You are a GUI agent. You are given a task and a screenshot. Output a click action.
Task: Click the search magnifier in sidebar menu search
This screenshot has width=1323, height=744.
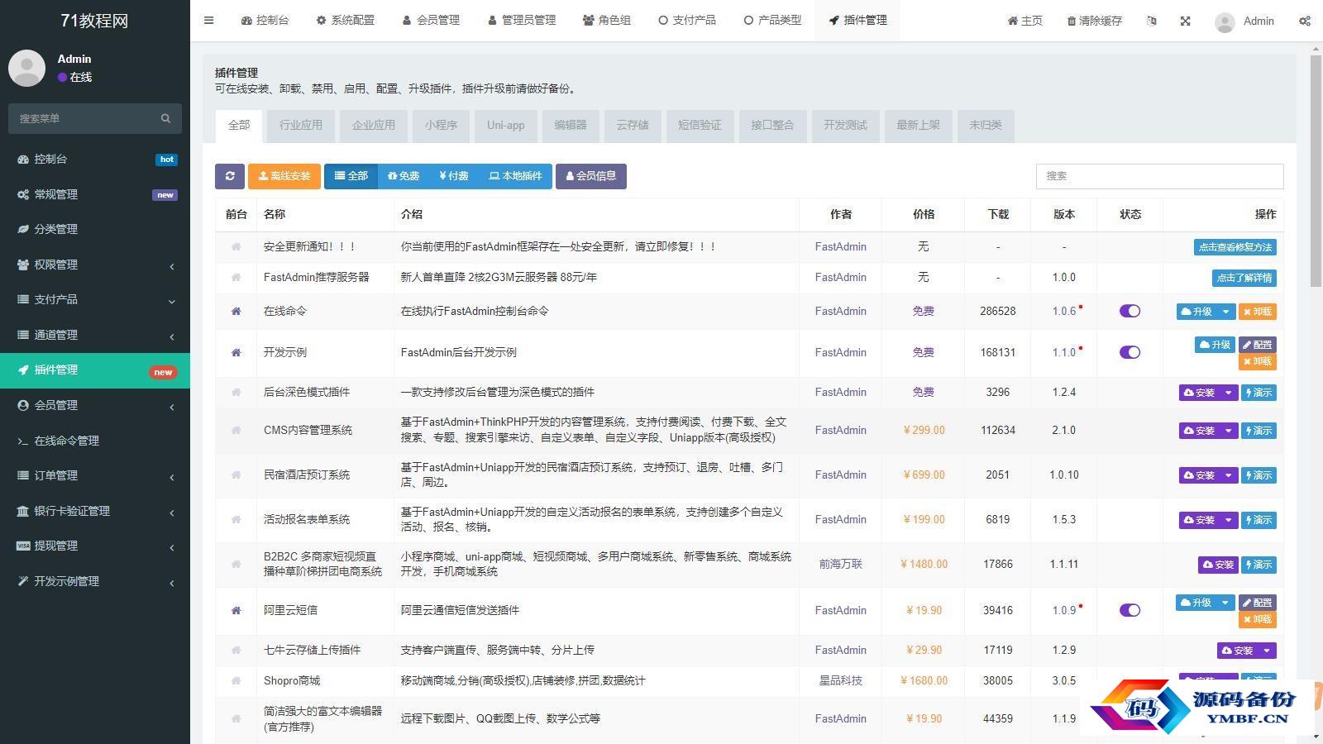click(x=165, y=118)
